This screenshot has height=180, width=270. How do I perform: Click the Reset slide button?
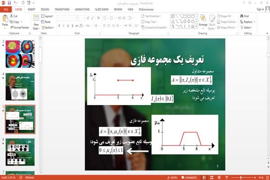[x=46, y=22]
